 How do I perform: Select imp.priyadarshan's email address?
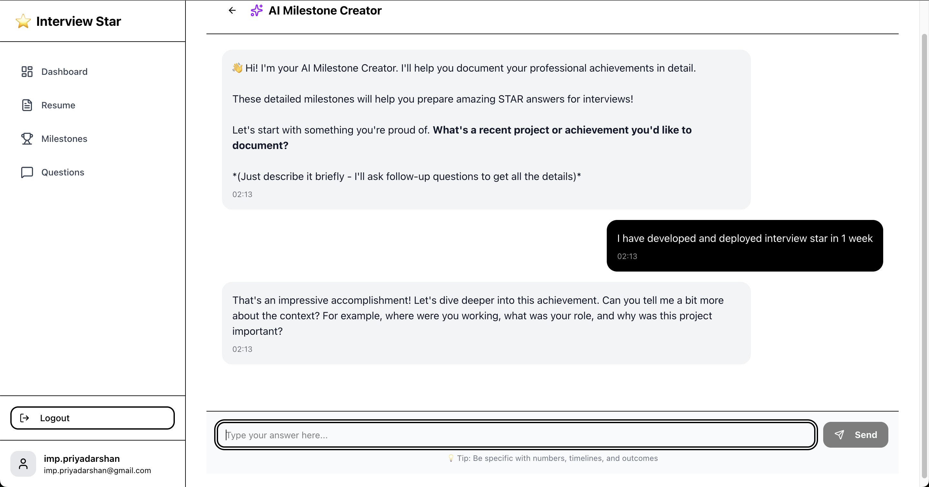(x=98, y=471)
